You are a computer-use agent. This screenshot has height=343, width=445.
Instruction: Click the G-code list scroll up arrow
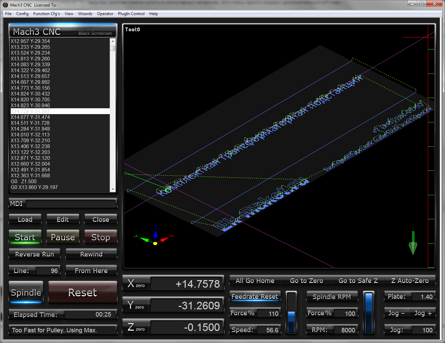(113, 41)
